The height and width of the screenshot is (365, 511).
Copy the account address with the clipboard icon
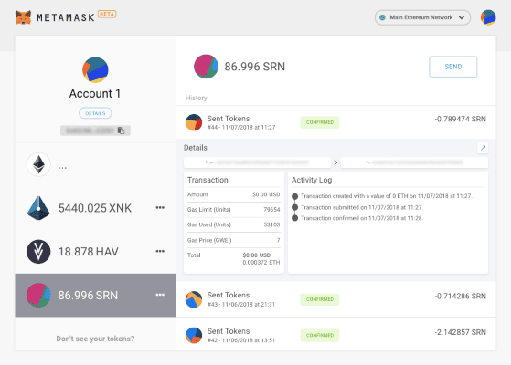coord(122,130)
